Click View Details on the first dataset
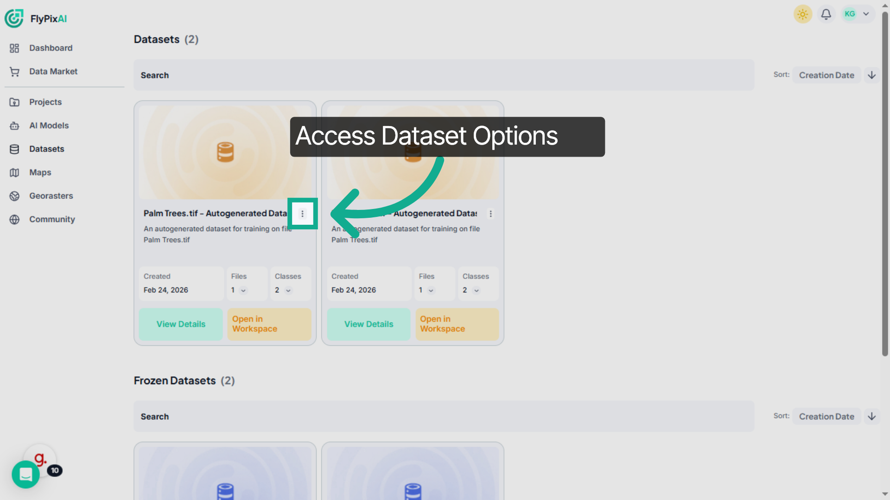Viewport: 890px width, 500px height. 181,324
